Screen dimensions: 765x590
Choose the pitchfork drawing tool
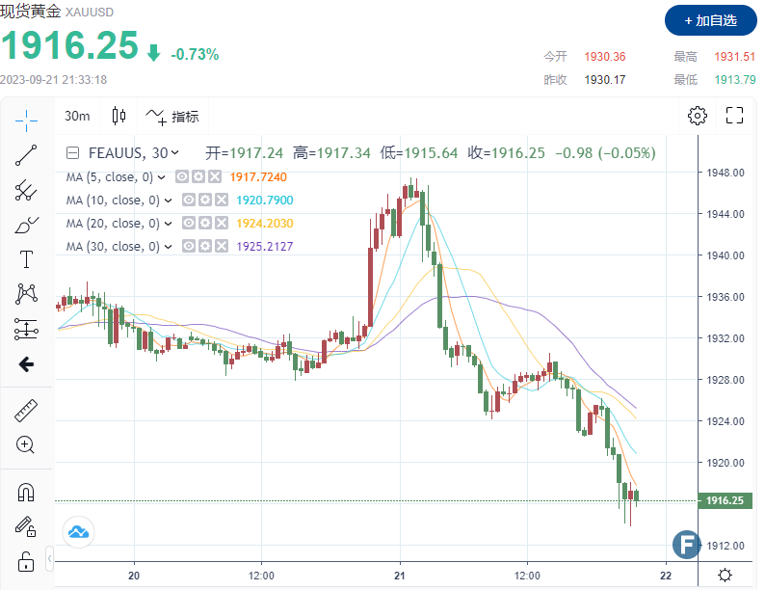(26, 190)
